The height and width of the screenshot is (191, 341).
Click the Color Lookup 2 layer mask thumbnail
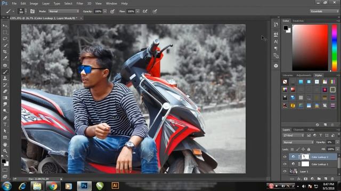pyautogui.click(x=305, y=157)
